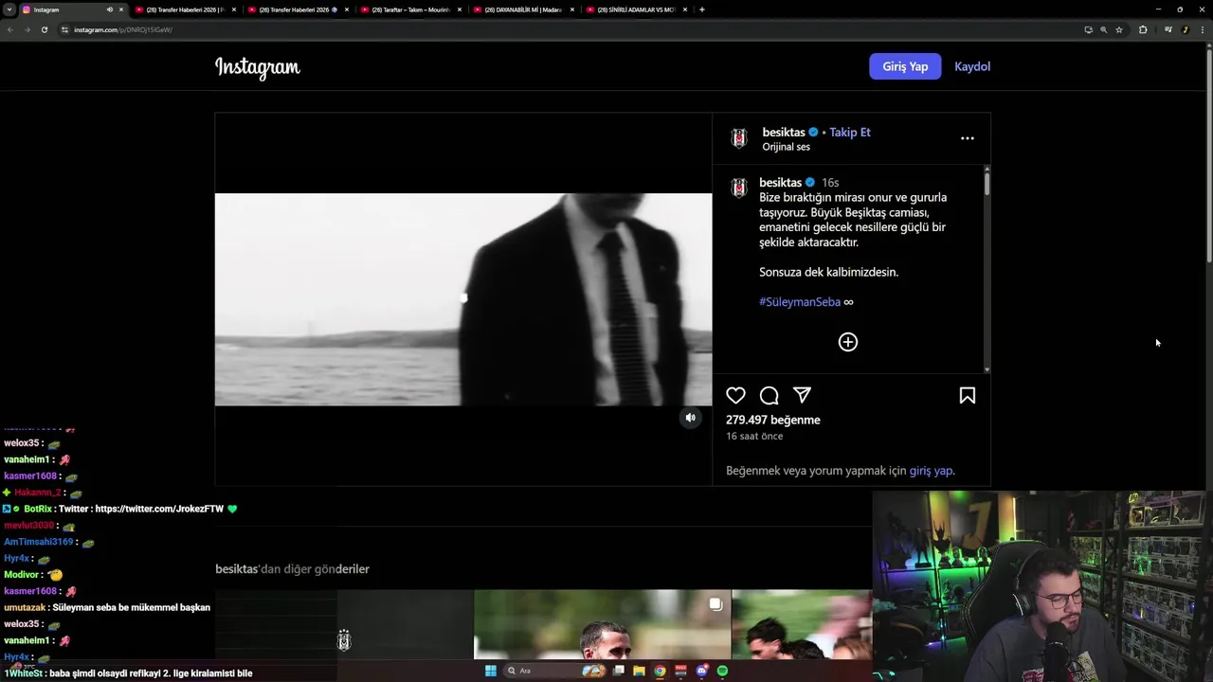Open the Windows Start menu

[x=490, y=671]
